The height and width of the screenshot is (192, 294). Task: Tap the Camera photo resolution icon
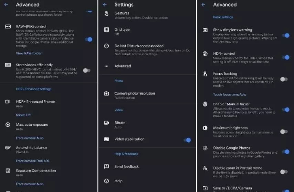106,93
